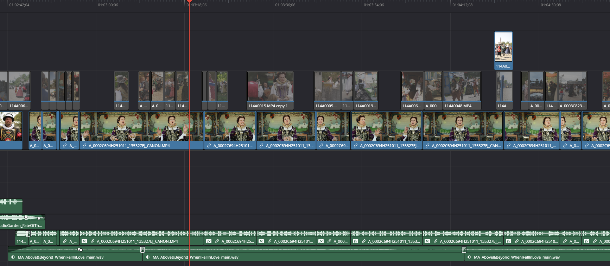610x266 pixels.
Task: Select top-track clip thumbnail labeled 114A0...
Action: tap(503, 47)
